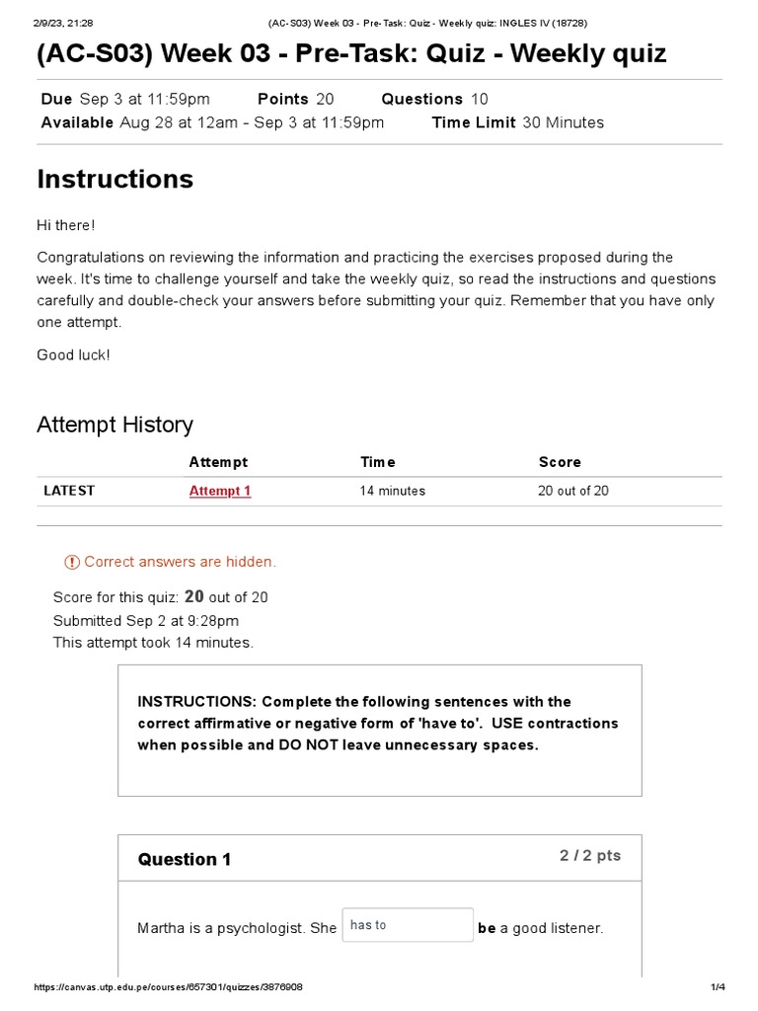The image size is (758, 1011).
Task: Click the LATEST row label
Action: 69,491
